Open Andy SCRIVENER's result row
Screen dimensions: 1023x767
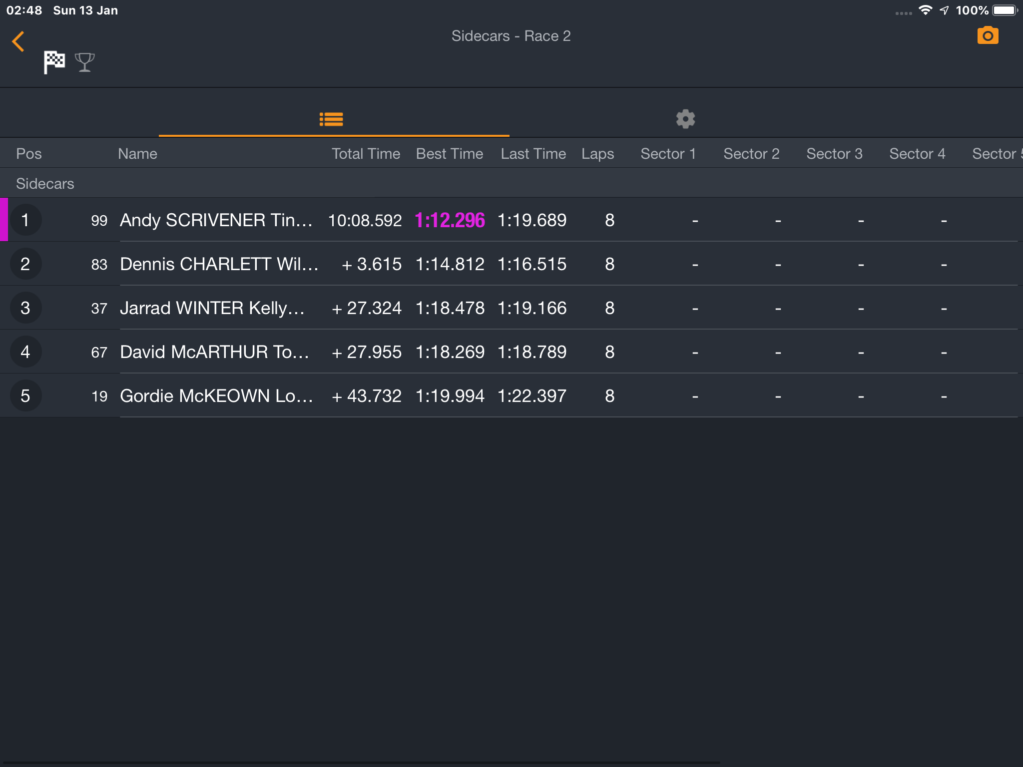[511, 220]
